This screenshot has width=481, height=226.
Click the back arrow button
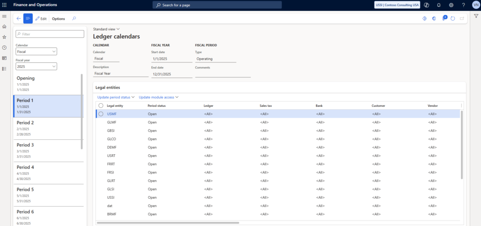point(18,19)
